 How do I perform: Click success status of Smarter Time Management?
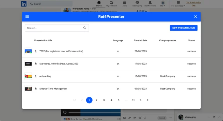(x=191, y=89)
